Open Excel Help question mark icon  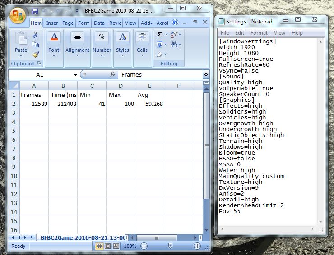point(175,22)
